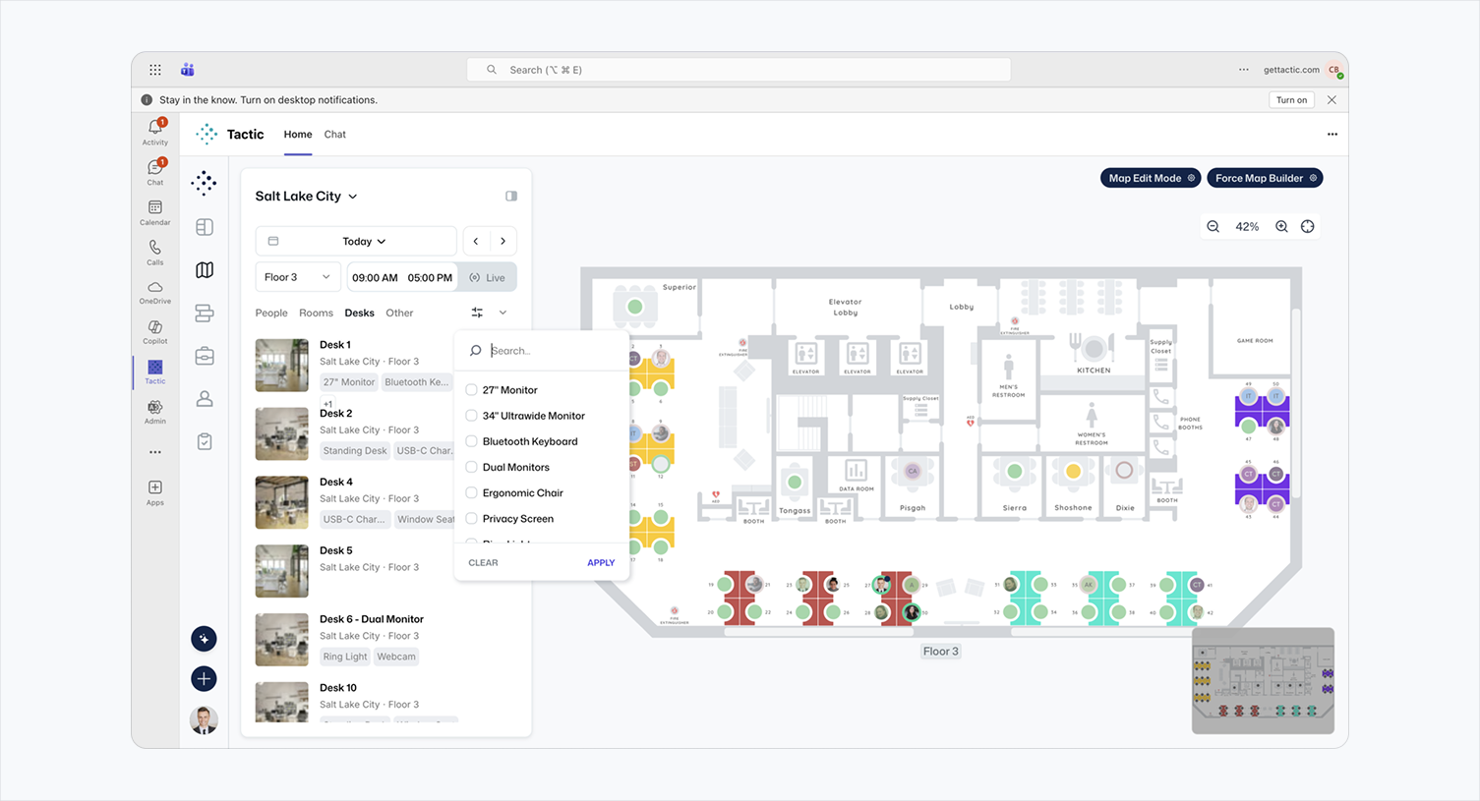1480x801 pixels.
Task: Open Copilot in the Teams rail
Action: tap(155, 331)
